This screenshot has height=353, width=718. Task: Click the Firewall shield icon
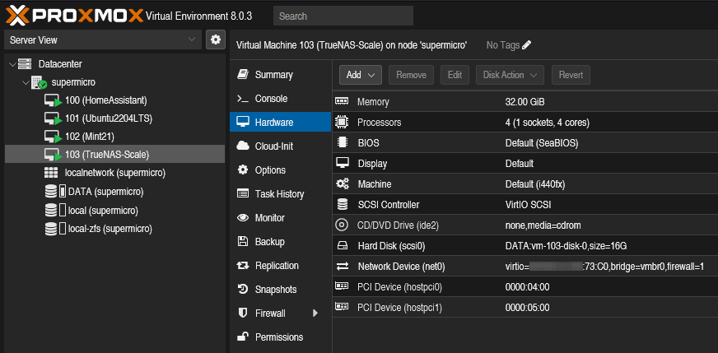pyautogui.click(x=243, y=314)
